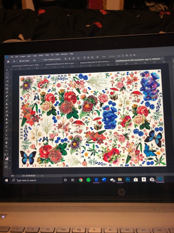Open the Window menu
174x233 pixels.
(64, 54)
